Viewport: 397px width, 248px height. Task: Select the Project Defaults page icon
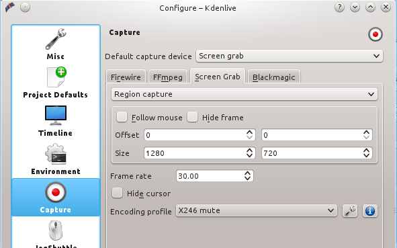pos(56,77)
